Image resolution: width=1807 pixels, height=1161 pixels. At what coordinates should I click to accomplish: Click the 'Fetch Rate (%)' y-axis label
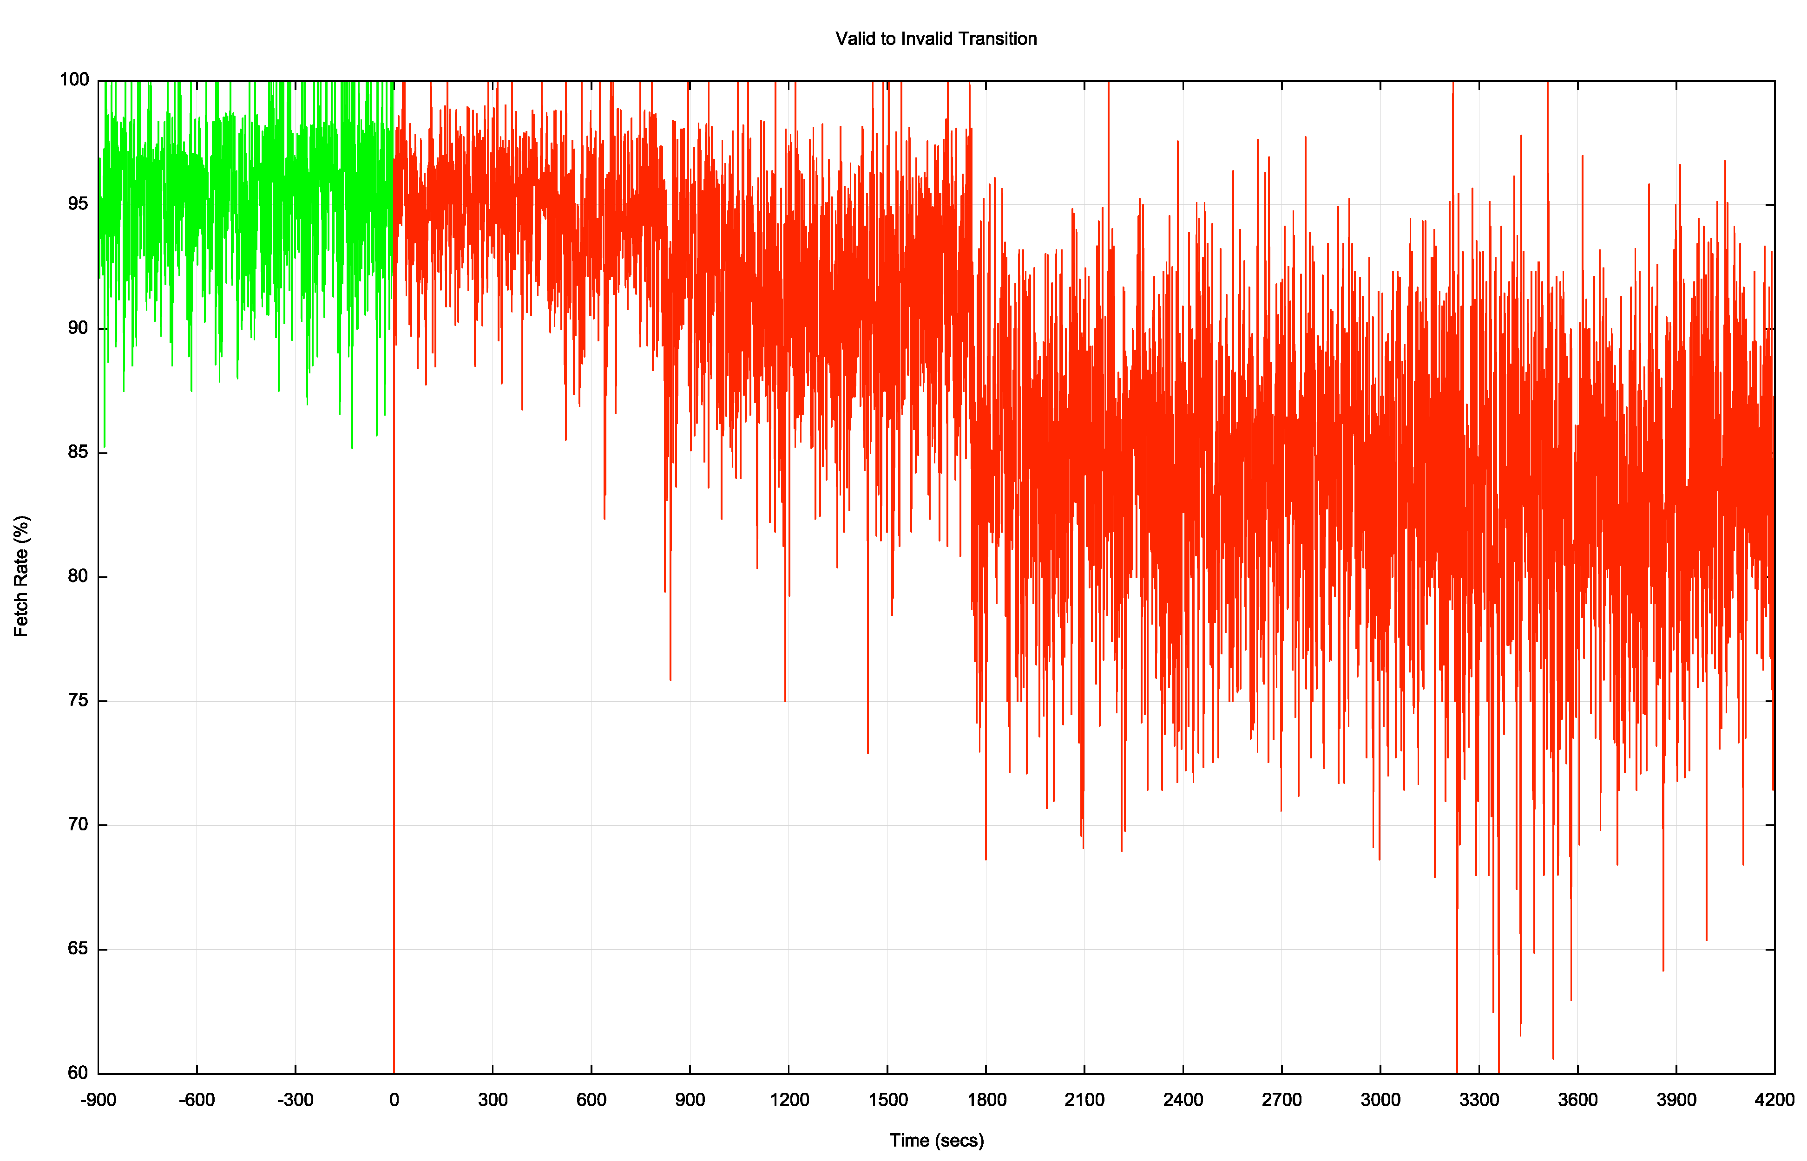(x=21, y=576)
